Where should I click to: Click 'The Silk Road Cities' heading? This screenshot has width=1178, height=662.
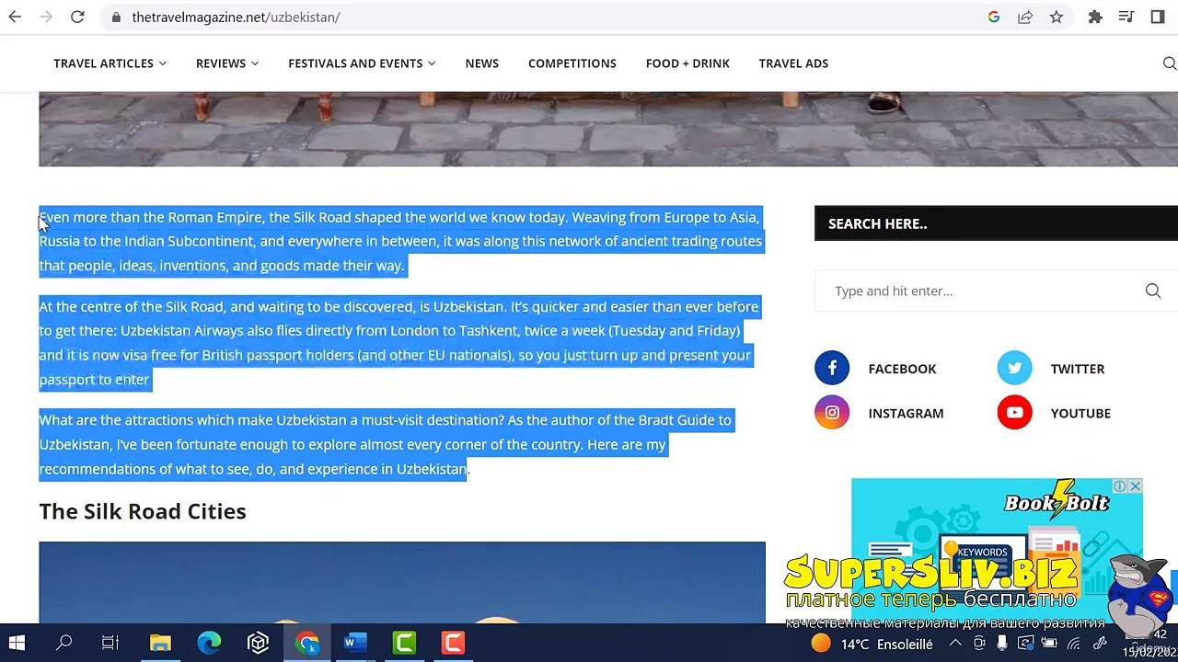coord(143,511)
